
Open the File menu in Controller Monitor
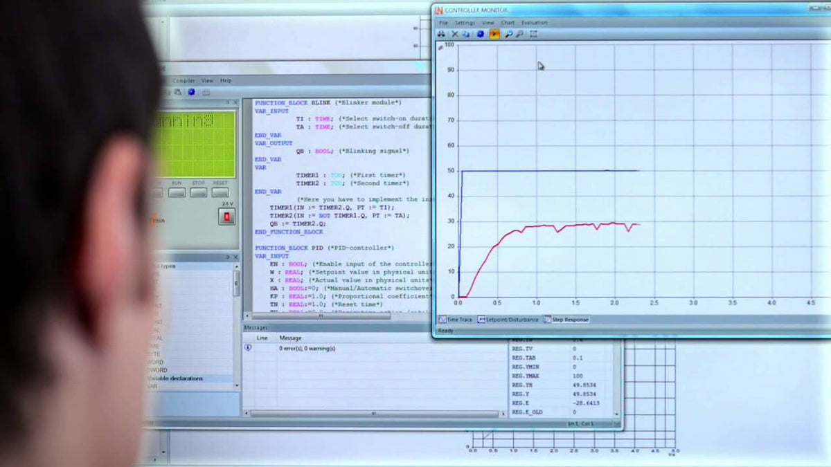point(443,23)
